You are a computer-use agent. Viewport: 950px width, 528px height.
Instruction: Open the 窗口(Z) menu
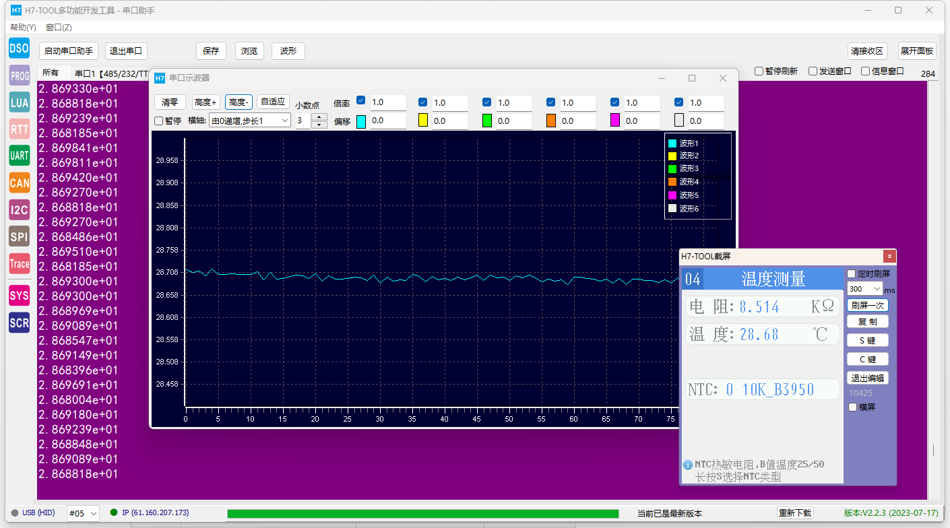coord(59,28)
